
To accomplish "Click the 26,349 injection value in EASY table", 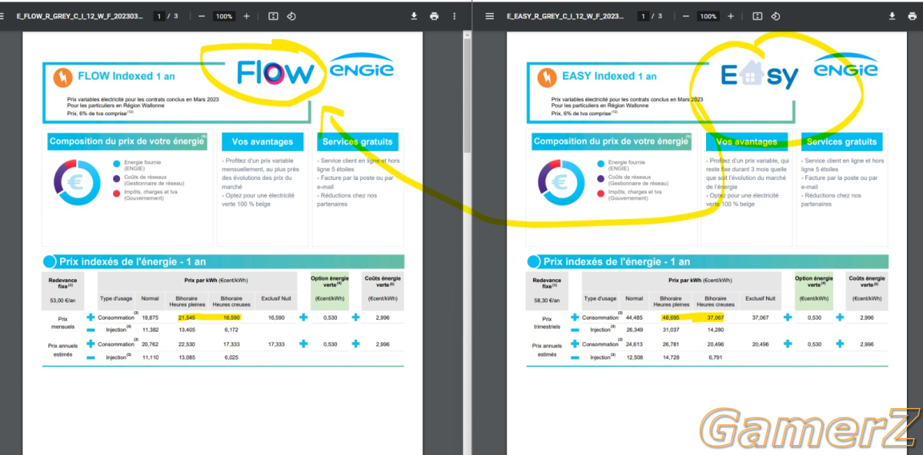I will click(x=635, y=330).
